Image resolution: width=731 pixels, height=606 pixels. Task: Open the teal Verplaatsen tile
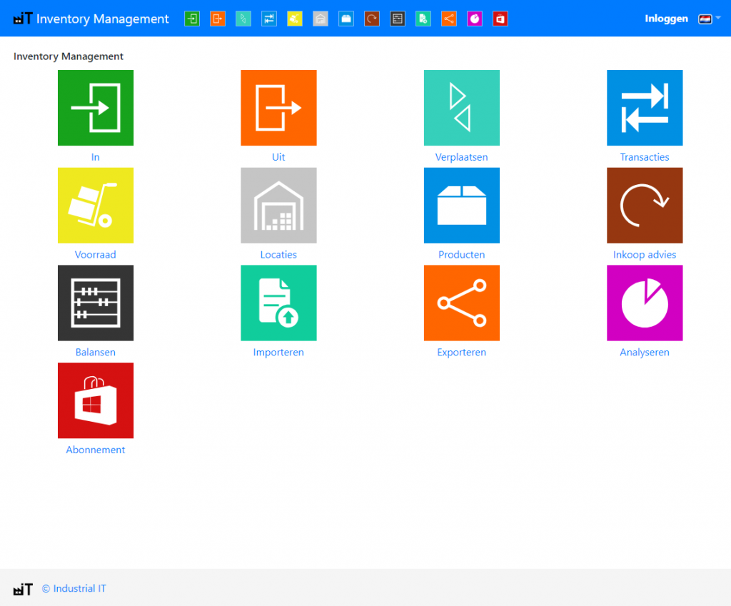pos(462,108)
